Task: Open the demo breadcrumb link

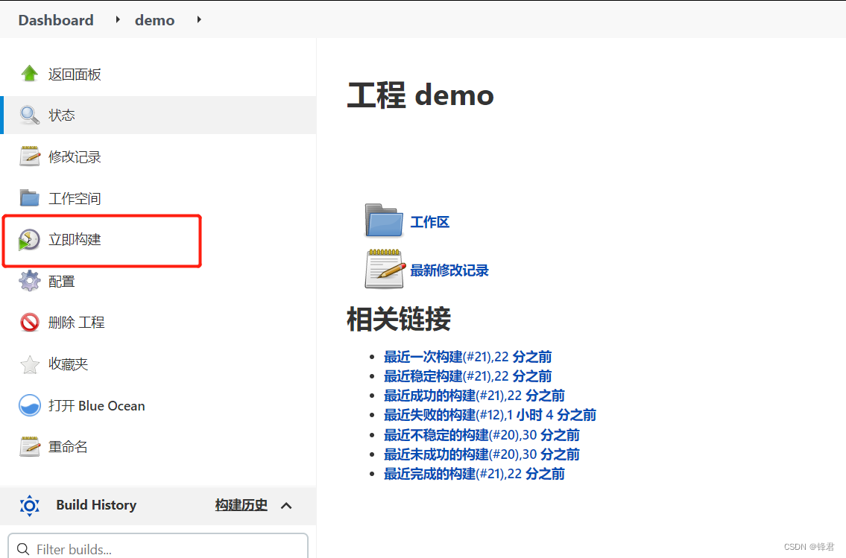Action: 155,20
